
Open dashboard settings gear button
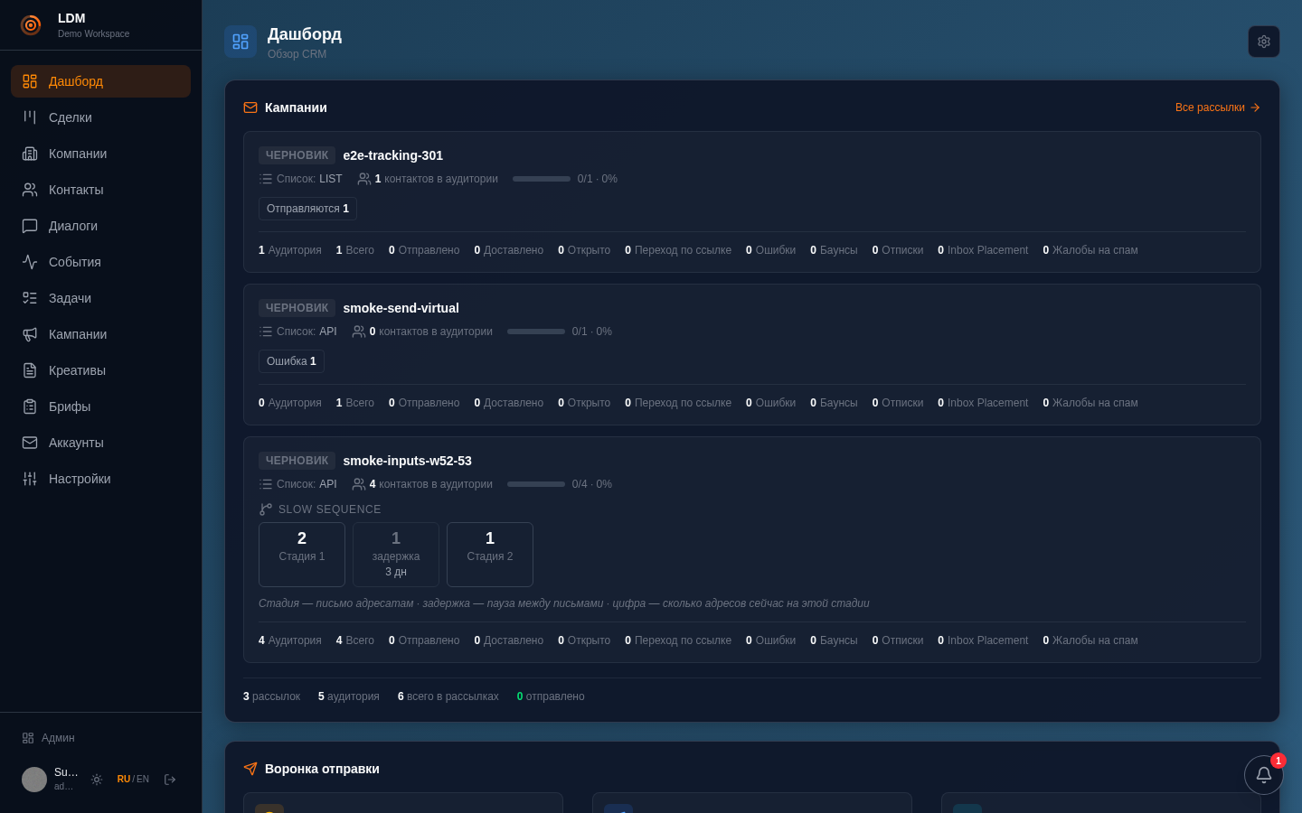point(1264,42)
